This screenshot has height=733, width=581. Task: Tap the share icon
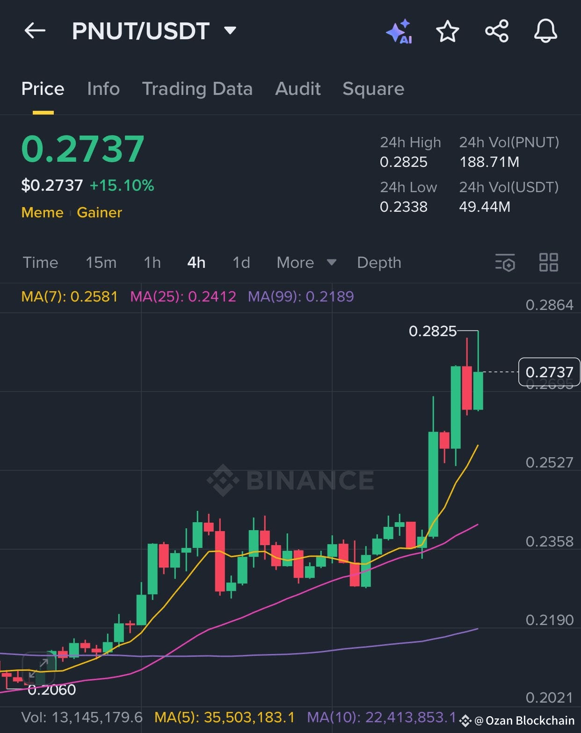[x=497, y=31]
